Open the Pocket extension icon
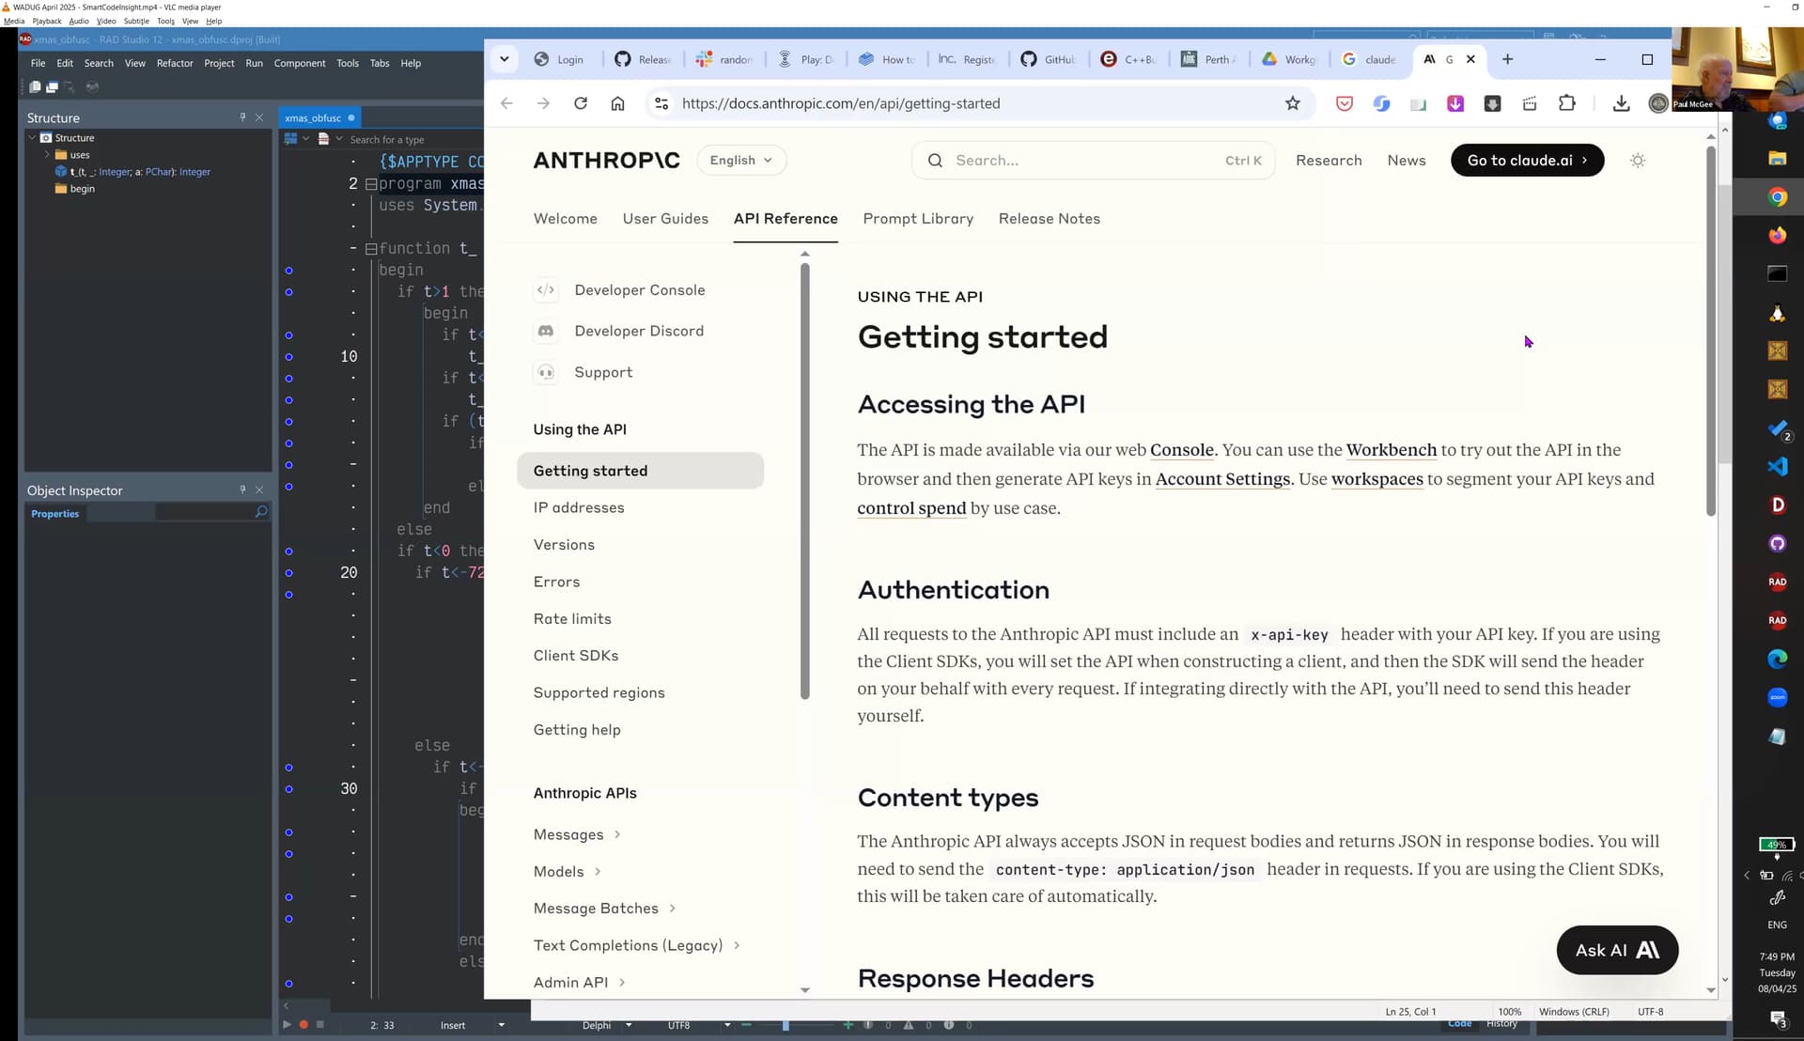The height and width of the screenshot is (1041, 1804). tap(1345, 103)
